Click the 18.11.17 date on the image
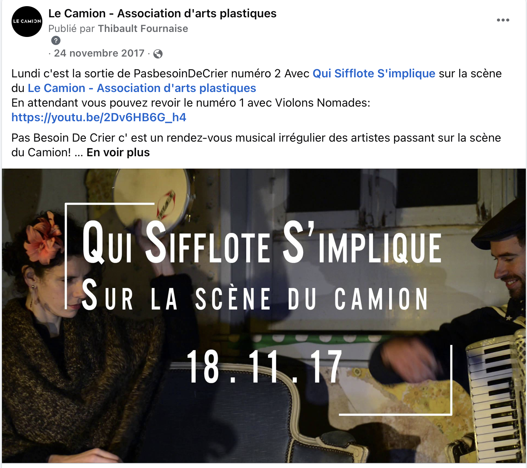 pyautogui.click(x=265, y=367)
